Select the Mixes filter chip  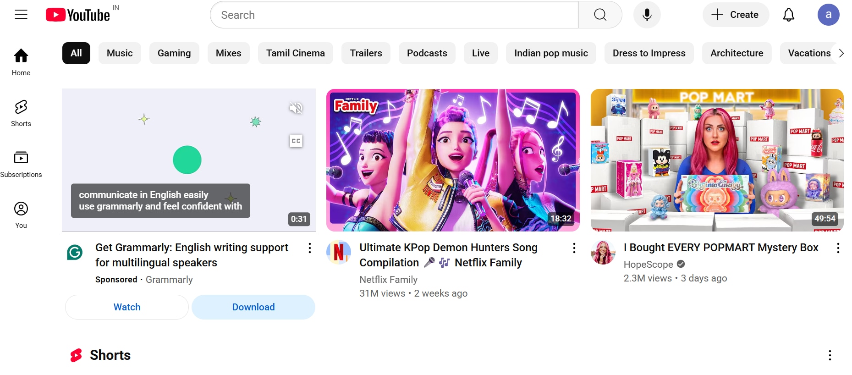coord(229,53)
